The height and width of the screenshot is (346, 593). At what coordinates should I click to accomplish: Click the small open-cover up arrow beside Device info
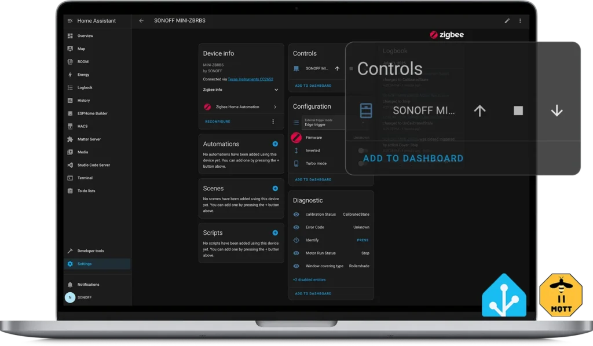337,69
